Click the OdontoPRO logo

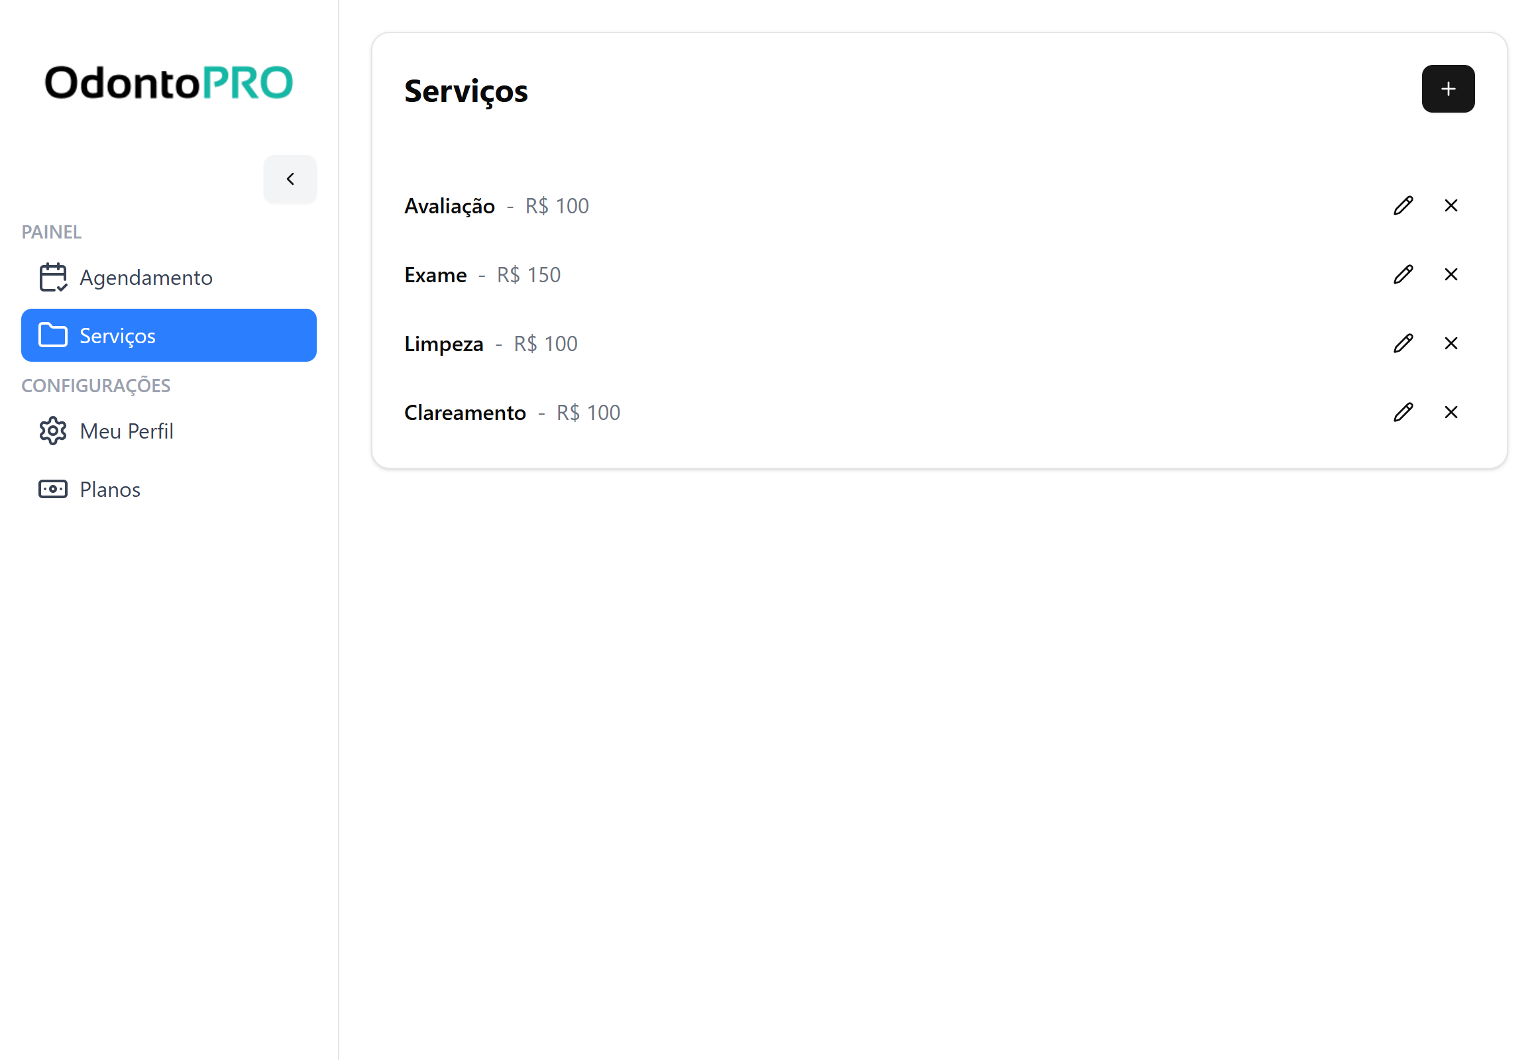click(169, 83)
